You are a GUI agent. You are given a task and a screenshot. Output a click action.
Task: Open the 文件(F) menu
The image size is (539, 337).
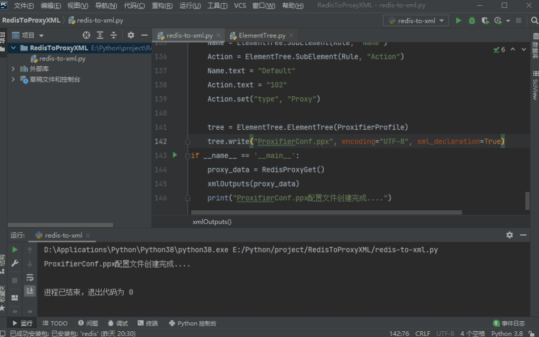pyautogui.click(x=24, y=5)
